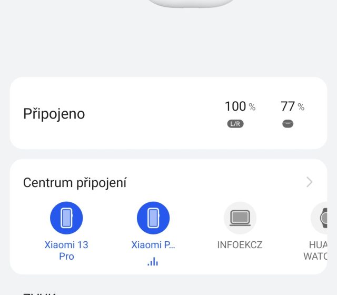Tap the Připojeno connection status text
Image resolution: width=337 pixels, height=295 pixels.
click(54, 114)
